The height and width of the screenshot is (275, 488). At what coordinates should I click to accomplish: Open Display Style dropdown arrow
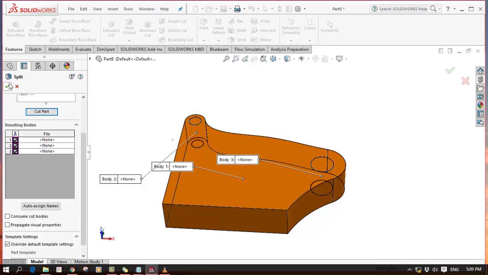point(294,59)
